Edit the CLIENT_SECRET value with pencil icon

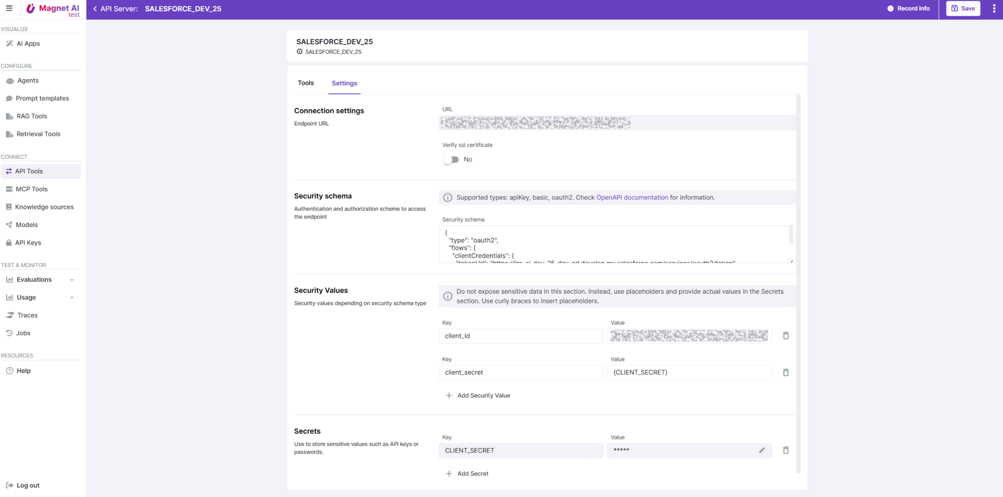pyautogui.click(x=762, y=451)
